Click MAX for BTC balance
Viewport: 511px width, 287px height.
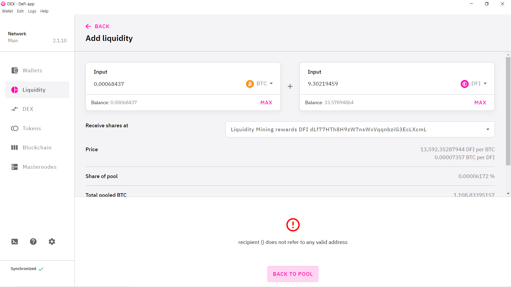click(266, 103)
